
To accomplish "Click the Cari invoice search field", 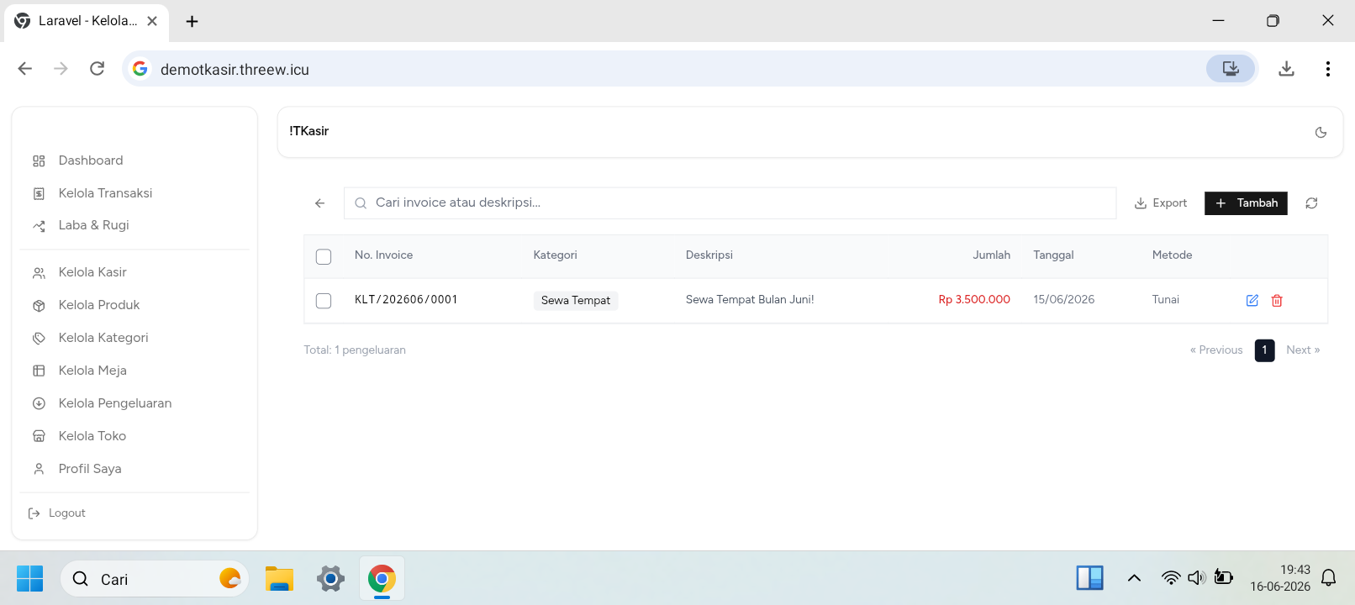I will pos(730,203).
